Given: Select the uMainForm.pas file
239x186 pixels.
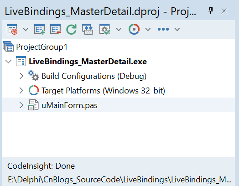Looking at the screenshot, I should coord(69,105).
